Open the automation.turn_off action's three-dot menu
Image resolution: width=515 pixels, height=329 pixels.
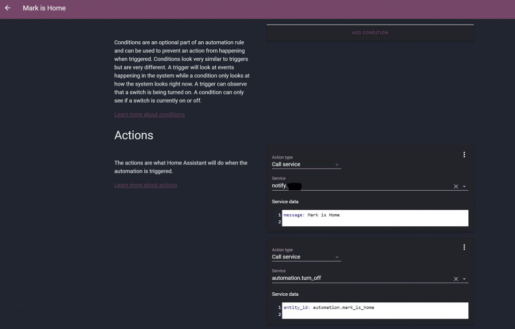[464, 247]
